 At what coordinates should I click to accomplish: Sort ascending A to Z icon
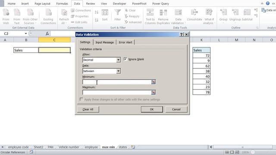click(97, 12)
